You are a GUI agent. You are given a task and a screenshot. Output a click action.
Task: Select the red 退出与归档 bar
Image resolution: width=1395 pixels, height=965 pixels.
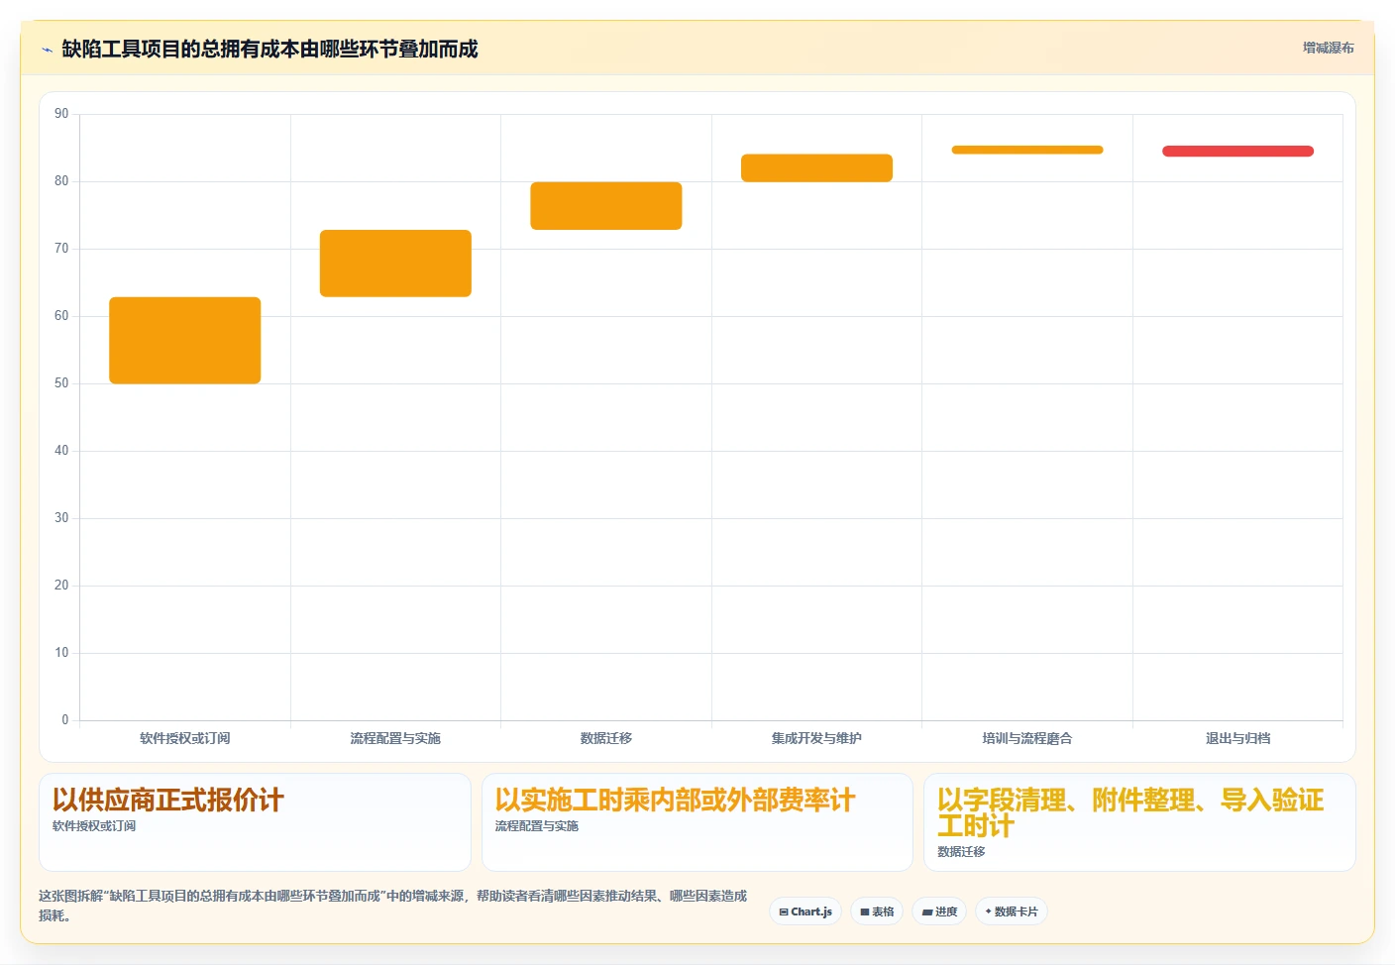pos(1237,152)
